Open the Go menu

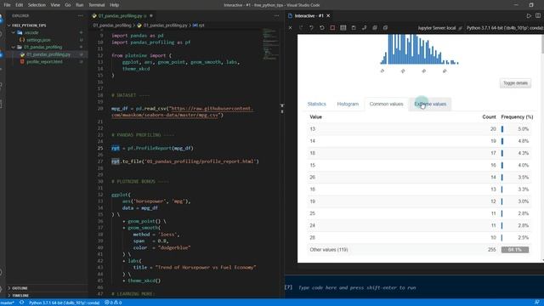(68, 5)
